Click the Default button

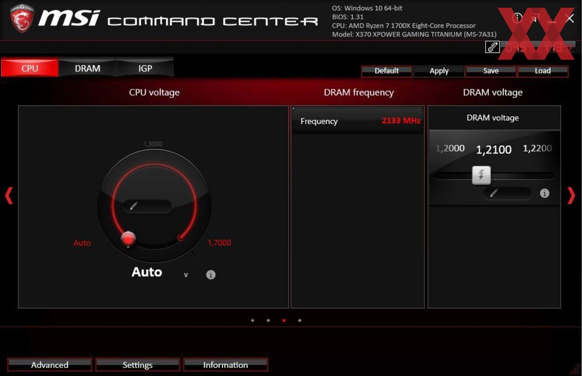[386, 71]
